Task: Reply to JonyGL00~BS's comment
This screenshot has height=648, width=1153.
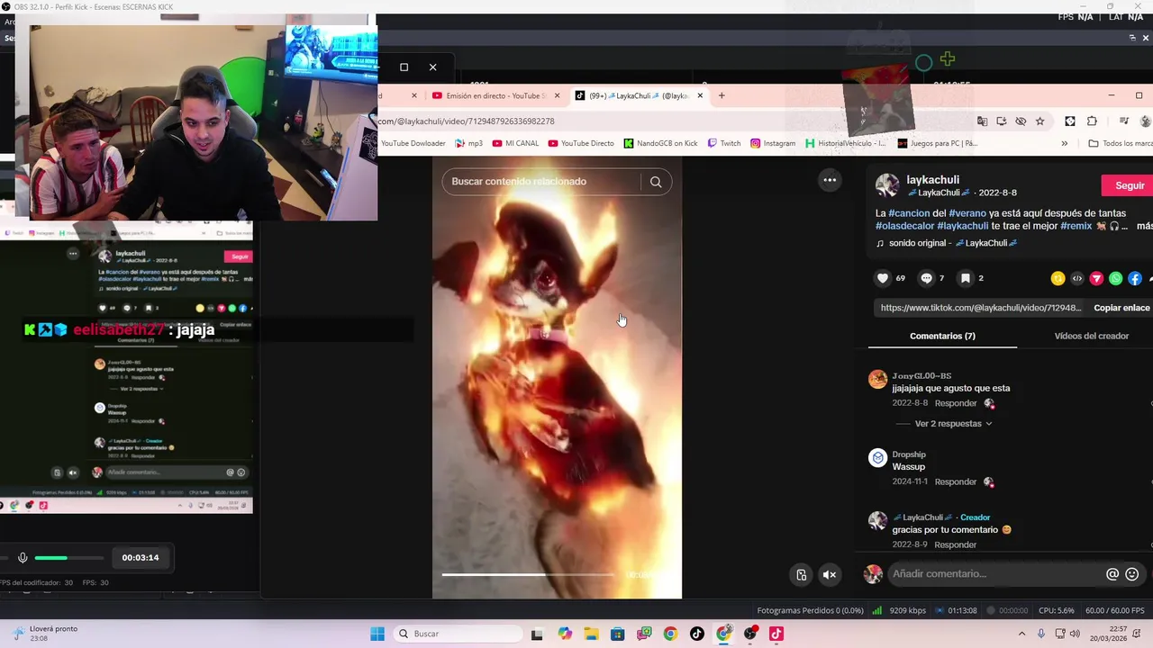Action: (956, 403)
